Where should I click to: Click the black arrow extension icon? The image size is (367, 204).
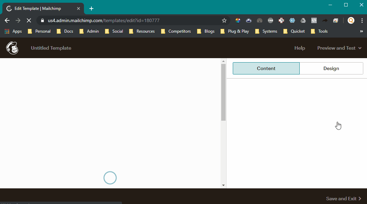(325, 21)
